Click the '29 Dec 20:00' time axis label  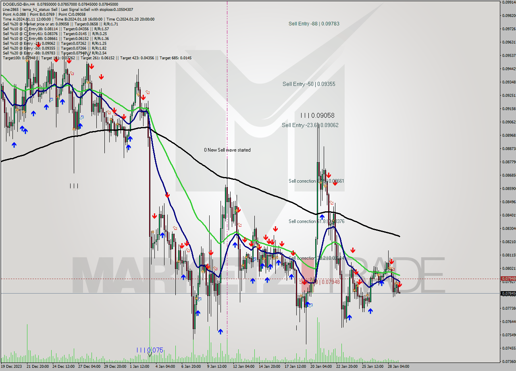point(116,366)
